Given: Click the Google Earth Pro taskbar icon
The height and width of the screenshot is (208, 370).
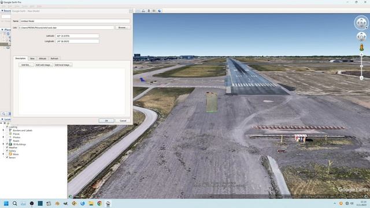Looking at the screenshot, I should [x=108, y=203].
